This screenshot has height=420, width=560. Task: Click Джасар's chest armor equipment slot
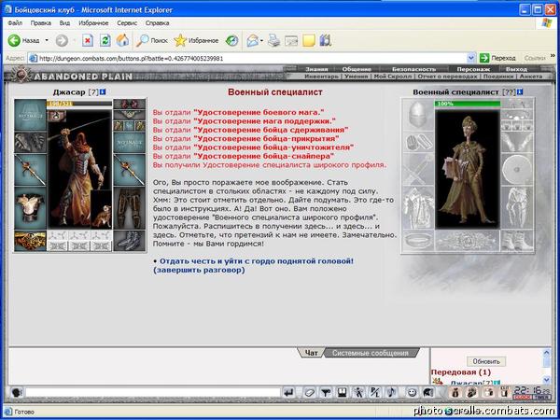pyautogui.click(x=30, y=208)
